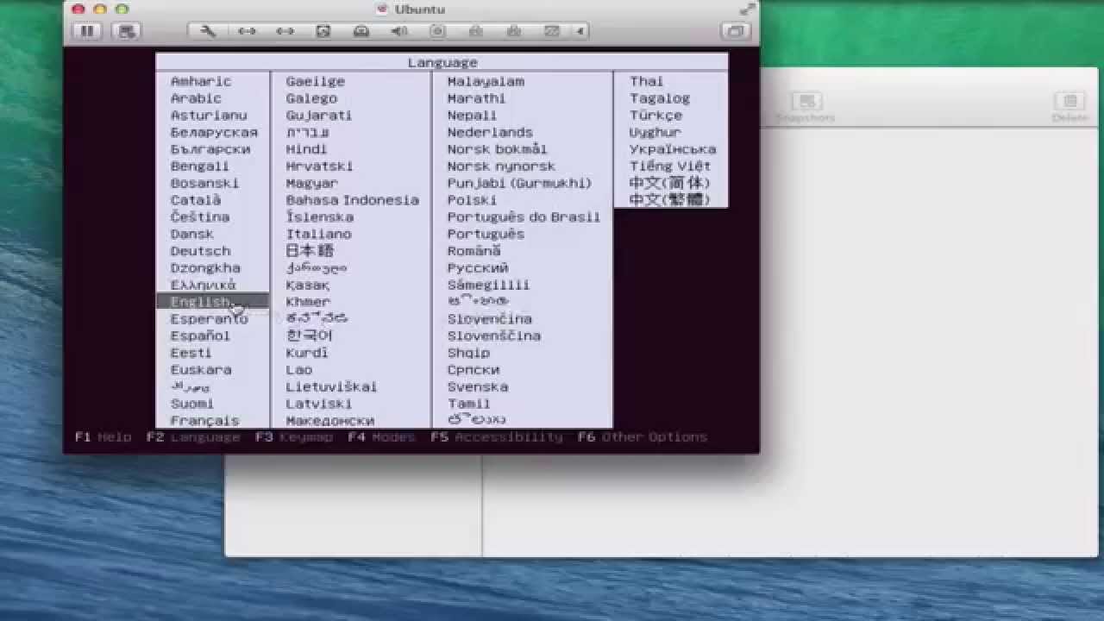Pick Asturianu language
Screen dimensions: 1104x621
[209, 115]
